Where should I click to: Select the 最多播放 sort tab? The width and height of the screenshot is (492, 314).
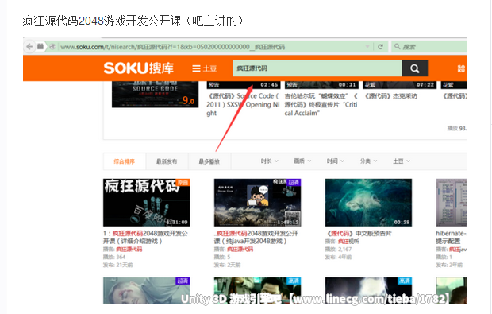[x=209, y=161]
